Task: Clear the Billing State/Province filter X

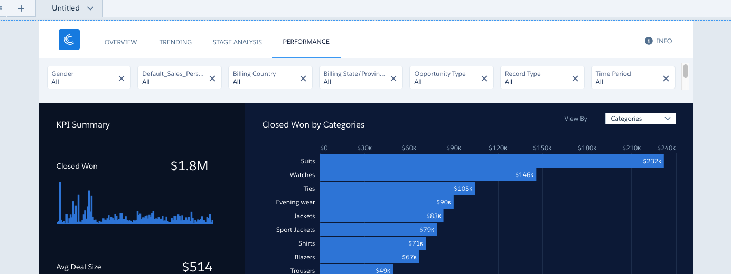Action: (393, 78)
